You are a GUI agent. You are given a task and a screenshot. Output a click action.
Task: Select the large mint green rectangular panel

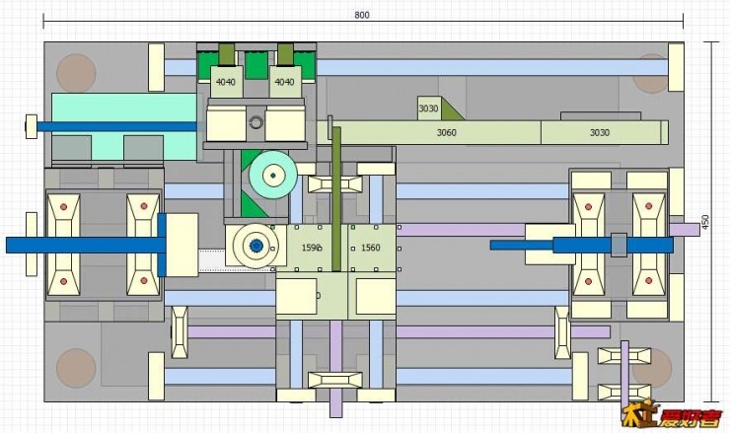coord(124,127)
